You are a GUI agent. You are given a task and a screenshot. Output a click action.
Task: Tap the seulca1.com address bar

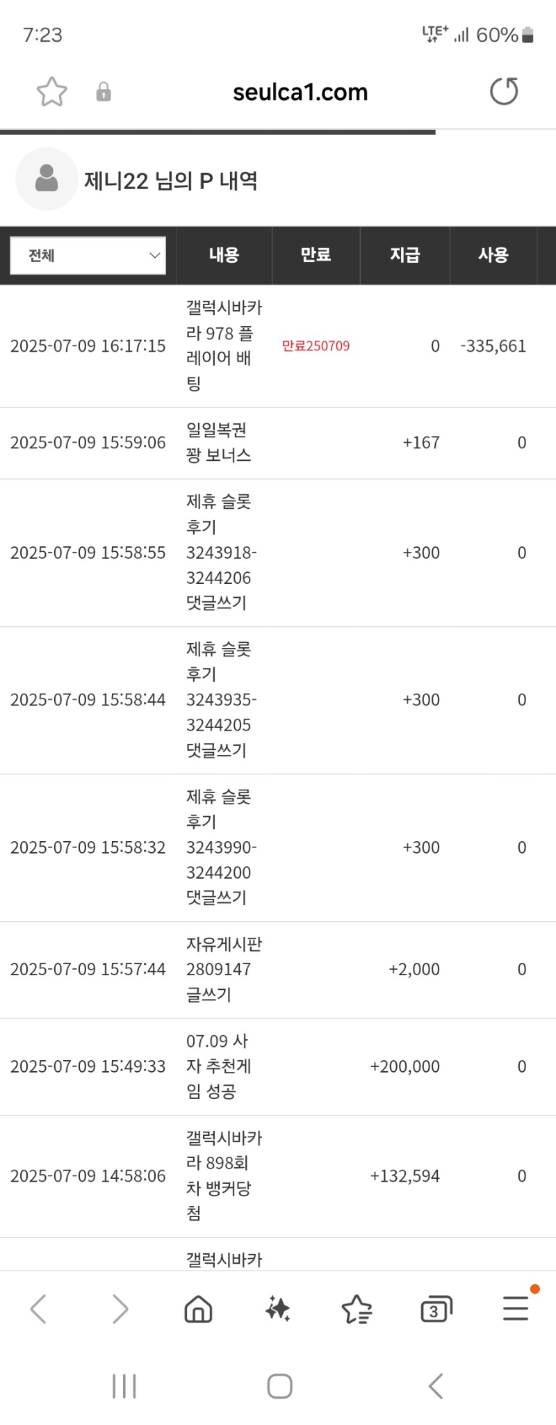(300, 92)
